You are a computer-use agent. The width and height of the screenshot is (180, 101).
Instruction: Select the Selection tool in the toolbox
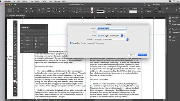[15, 25]
